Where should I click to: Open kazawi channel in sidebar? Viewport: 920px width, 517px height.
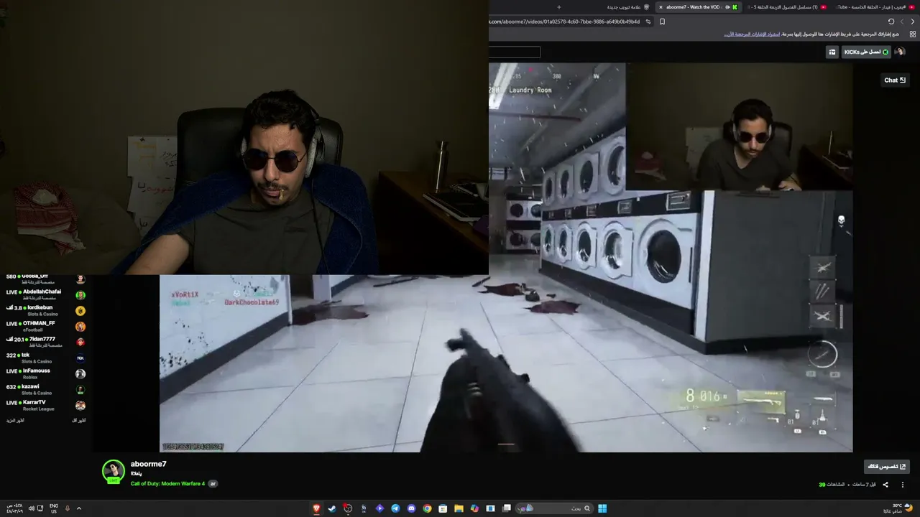(46, 390)
